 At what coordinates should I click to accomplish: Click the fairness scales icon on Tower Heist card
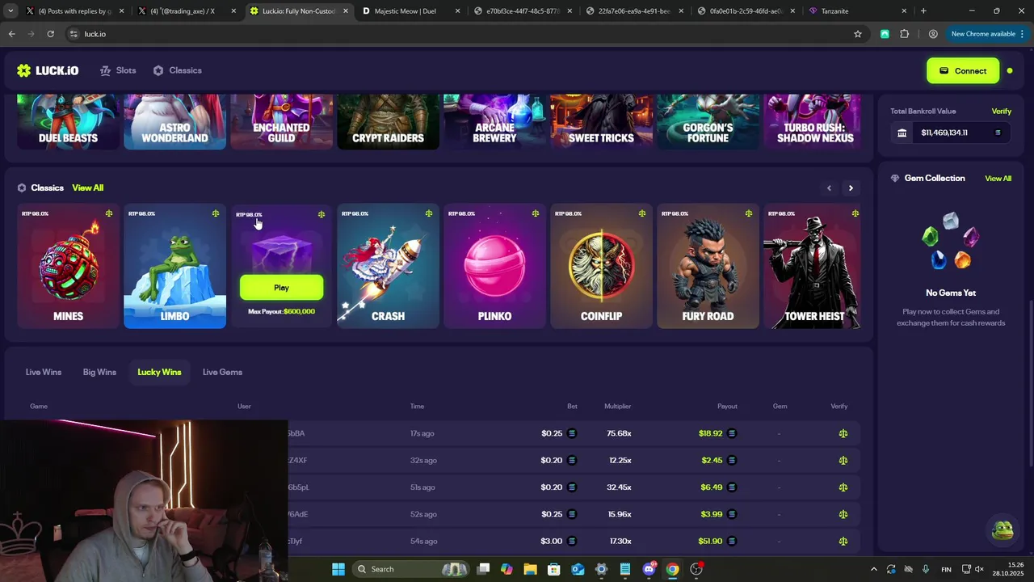(x=855, y=213)
